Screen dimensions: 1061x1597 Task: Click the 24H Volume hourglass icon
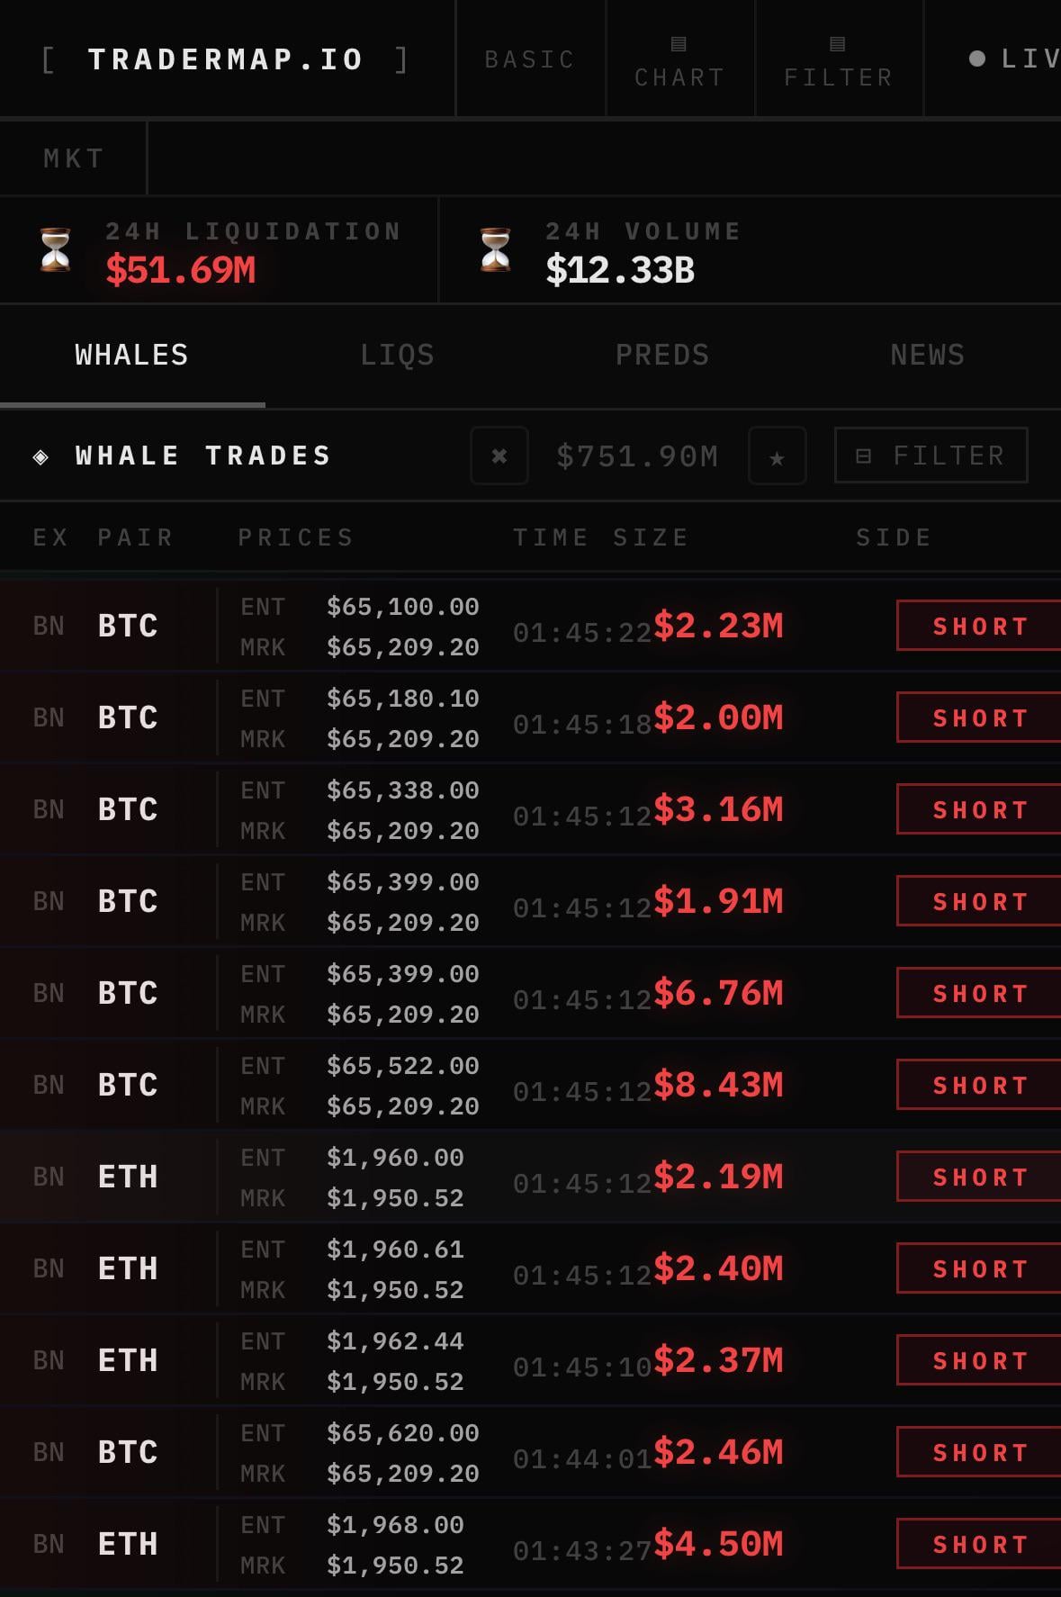tap(496, 250)
